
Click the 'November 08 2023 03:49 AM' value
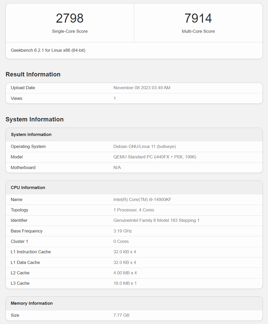tap(142, 88)
